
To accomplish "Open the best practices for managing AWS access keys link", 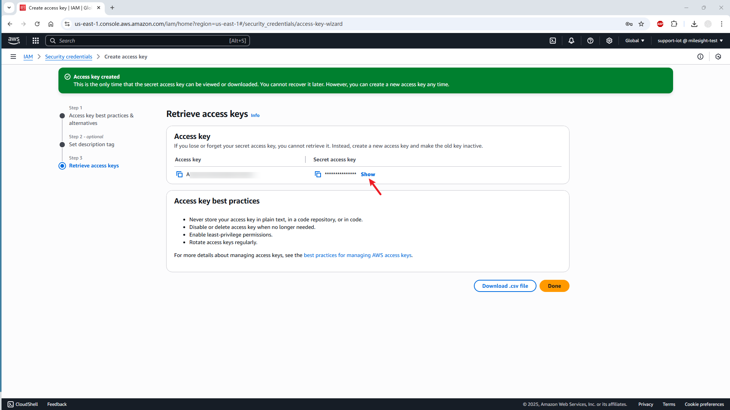I will (357, 255).
